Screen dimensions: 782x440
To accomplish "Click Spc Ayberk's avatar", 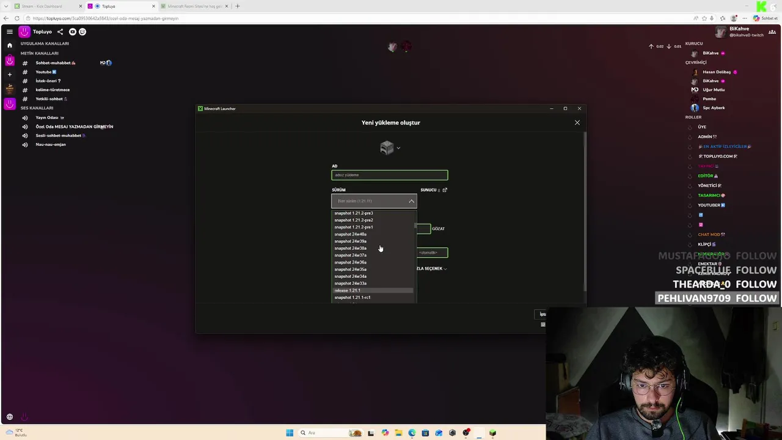I will pos(695,108).
